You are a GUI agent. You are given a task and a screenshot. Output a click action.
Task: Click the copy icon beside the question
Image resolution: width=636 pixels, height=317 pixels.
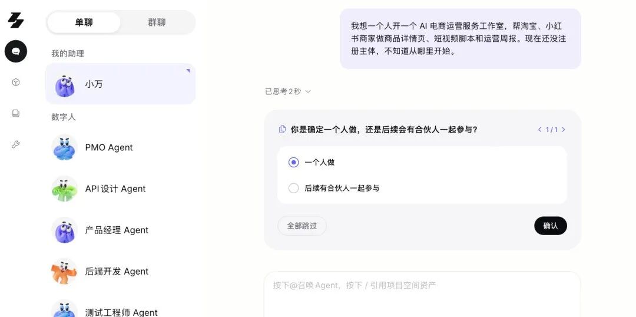pos(282,130)
